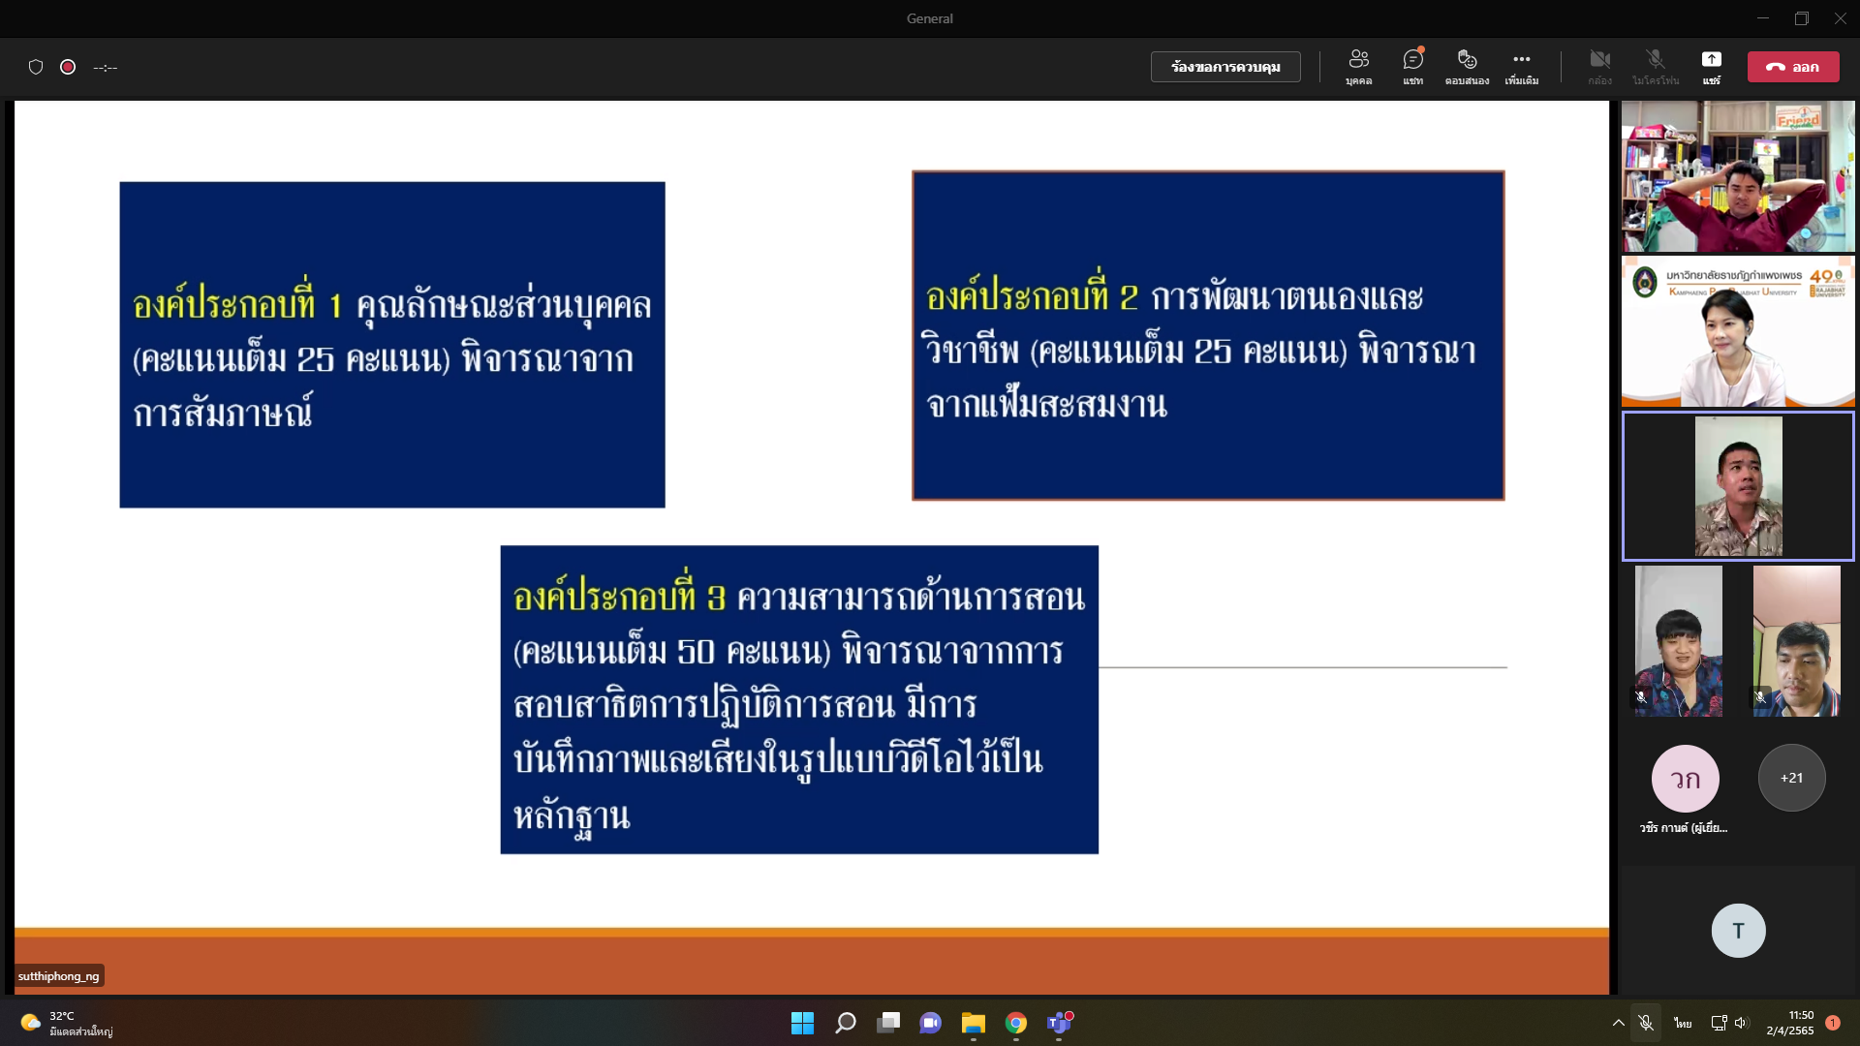Click the Share content (แชร์) icon

1713,66
